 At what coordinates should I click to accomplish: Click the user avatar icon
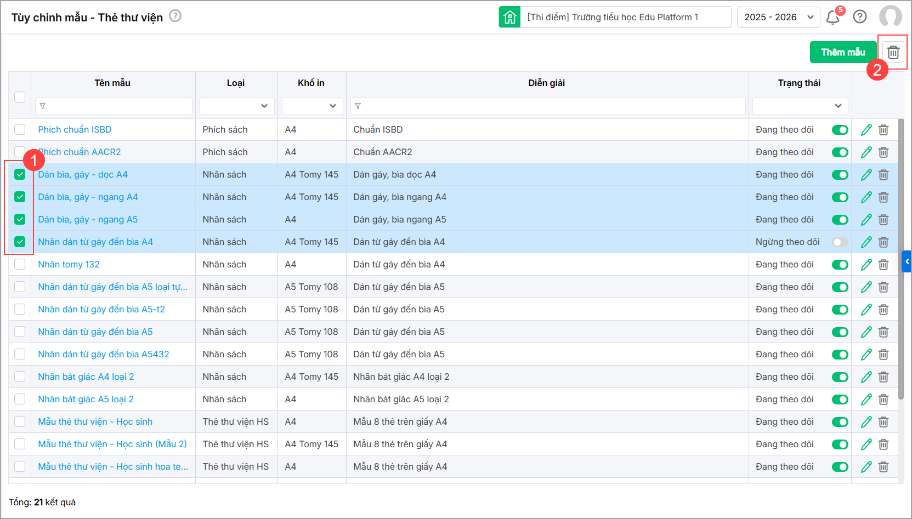(x=890, y=17)
